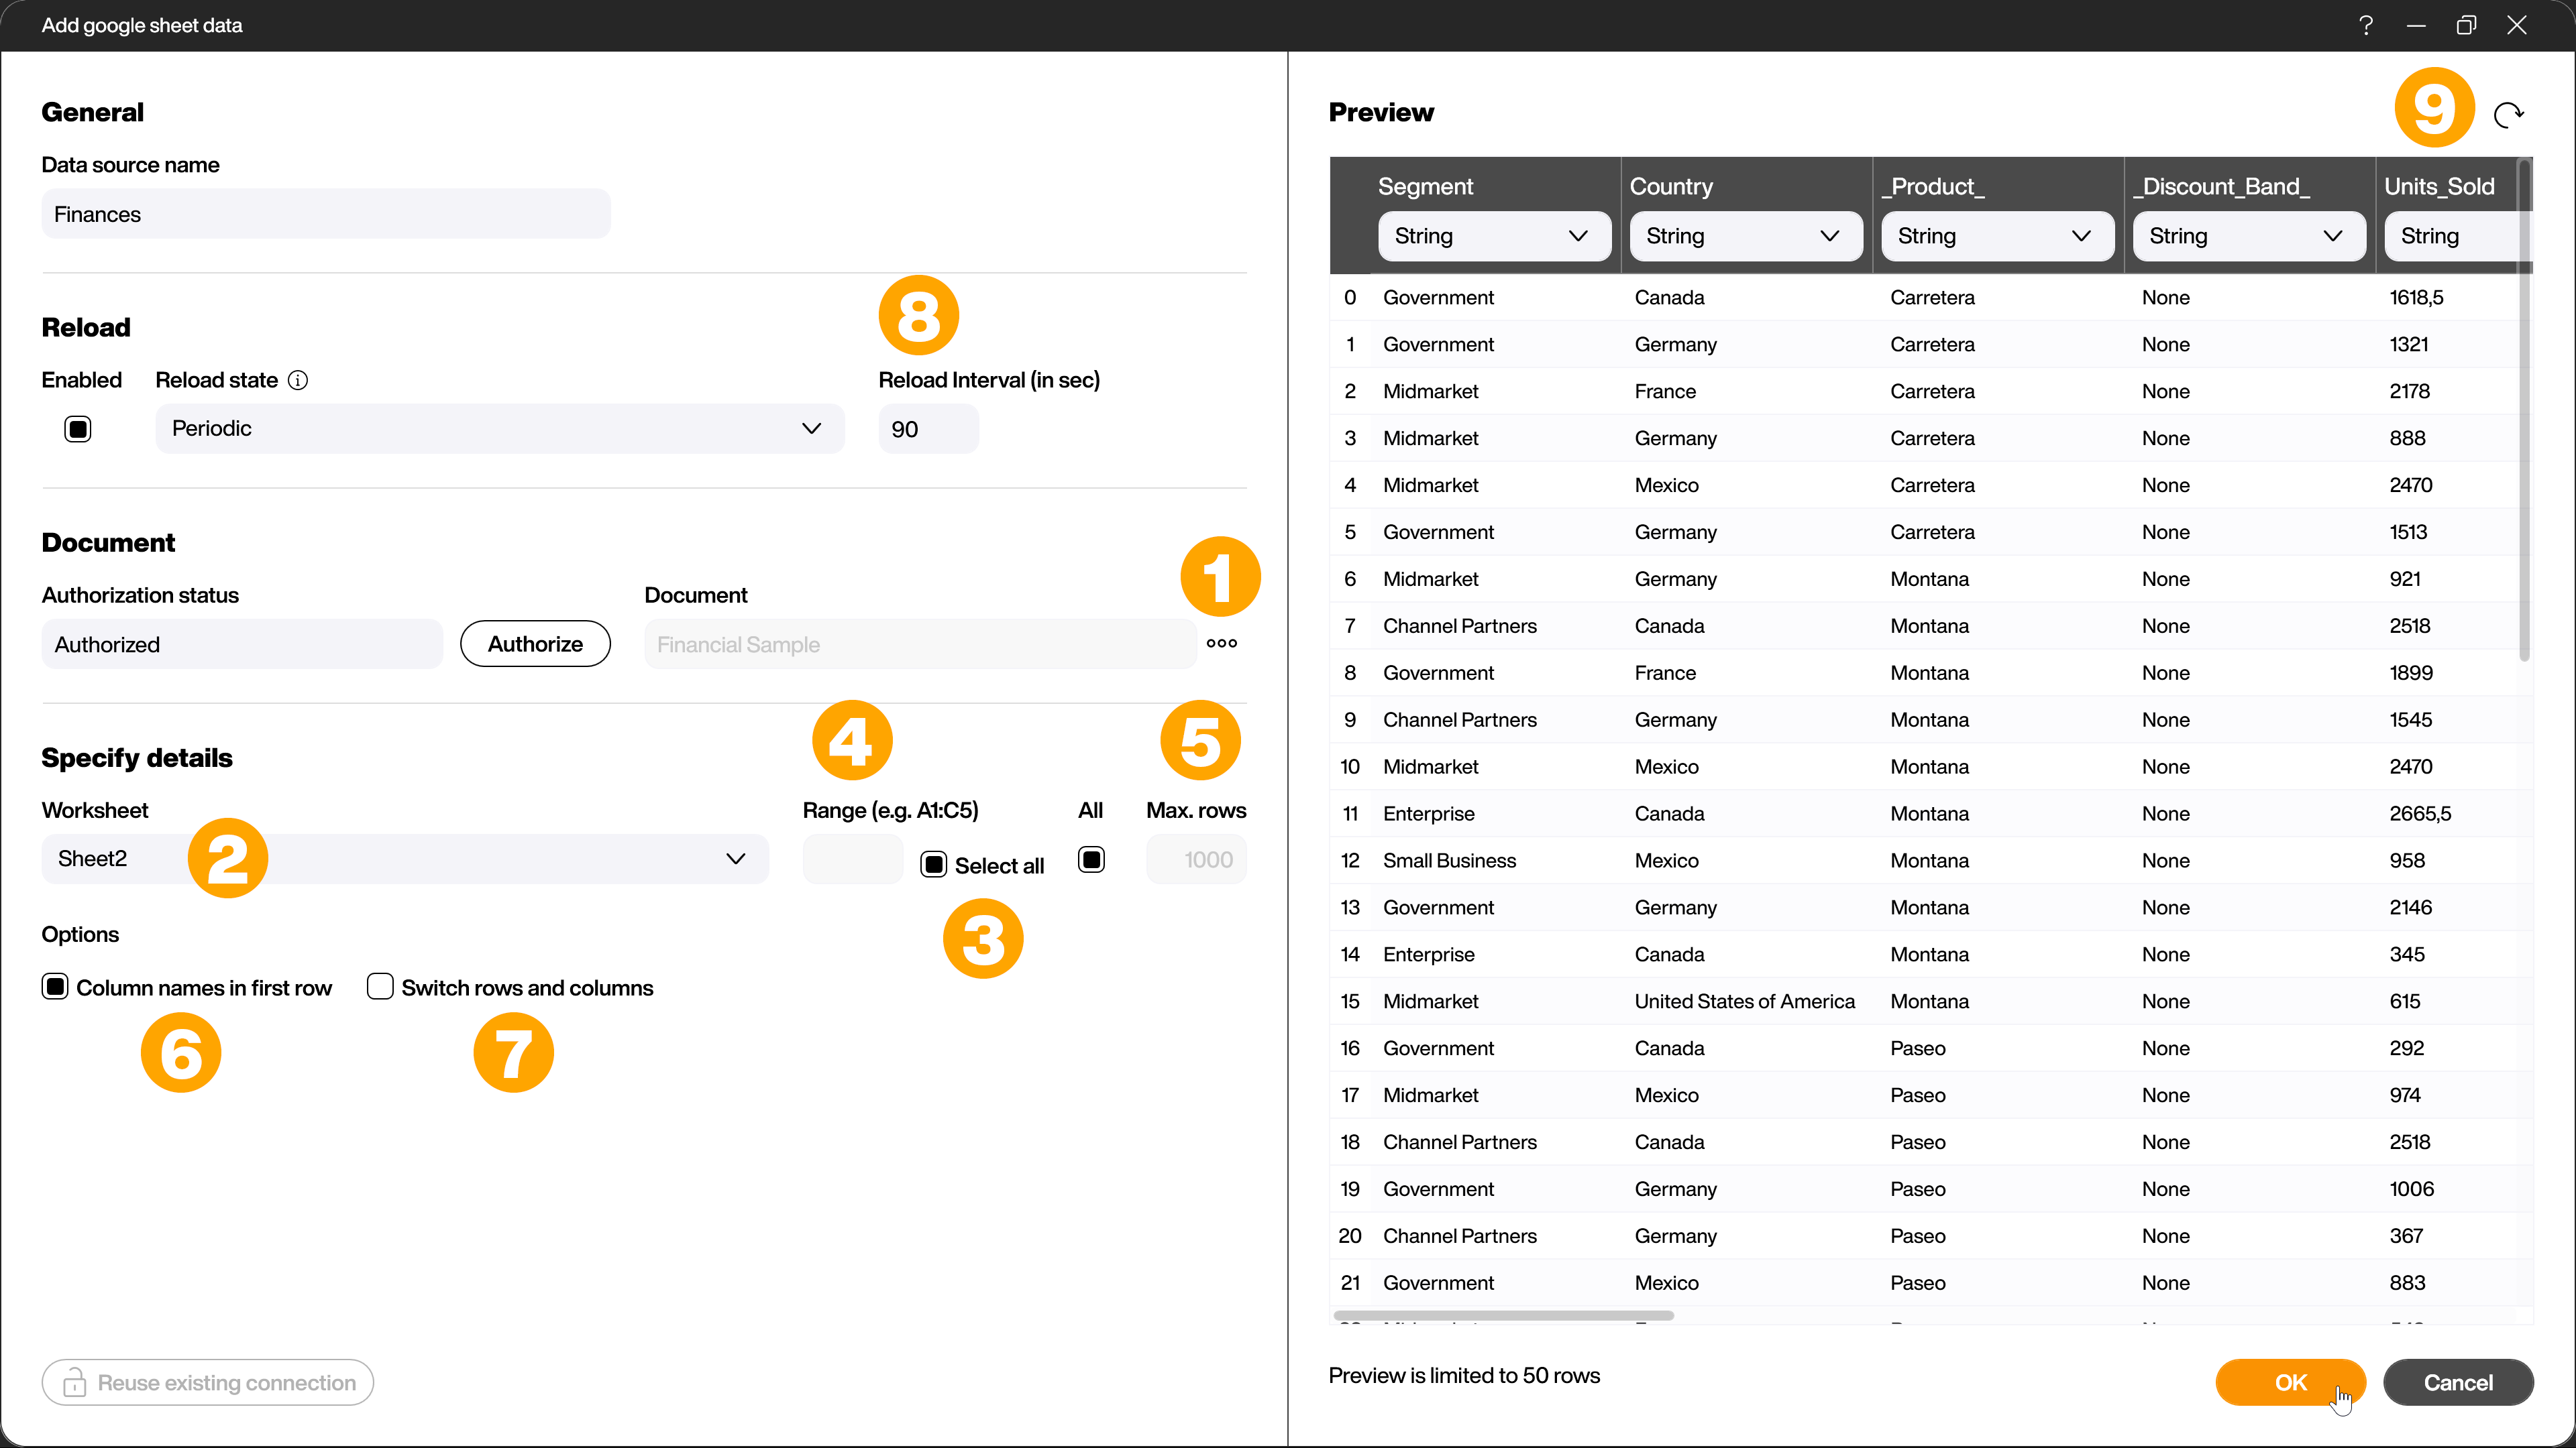The height and width of the screenshot is (1448, 2576).
Task: Change the _Product_ column type dropdown
Action: (1997, 237)
